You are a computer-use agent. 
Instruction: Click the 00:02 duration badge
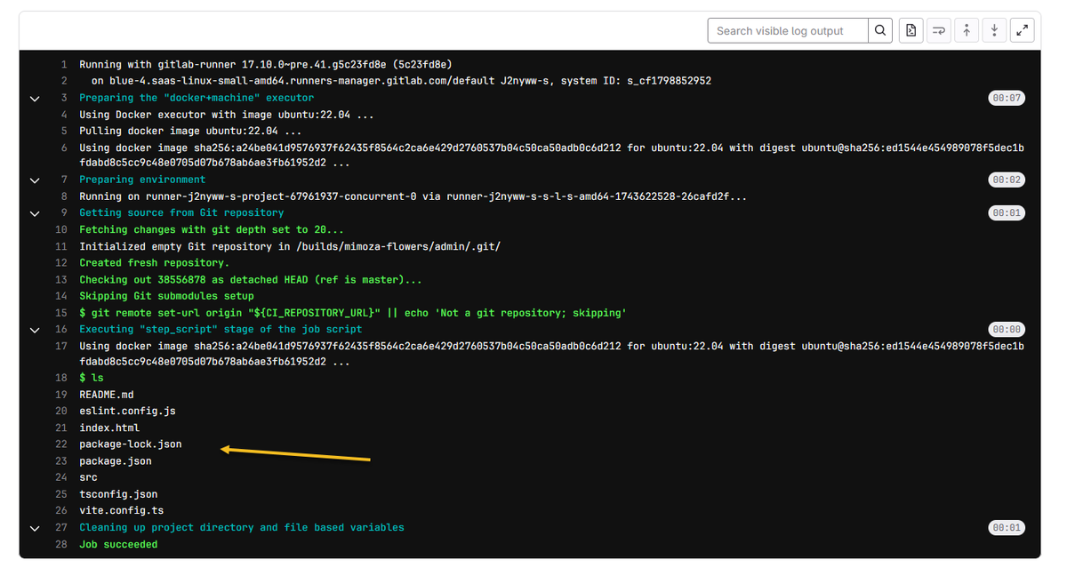tap(1007, 180)
